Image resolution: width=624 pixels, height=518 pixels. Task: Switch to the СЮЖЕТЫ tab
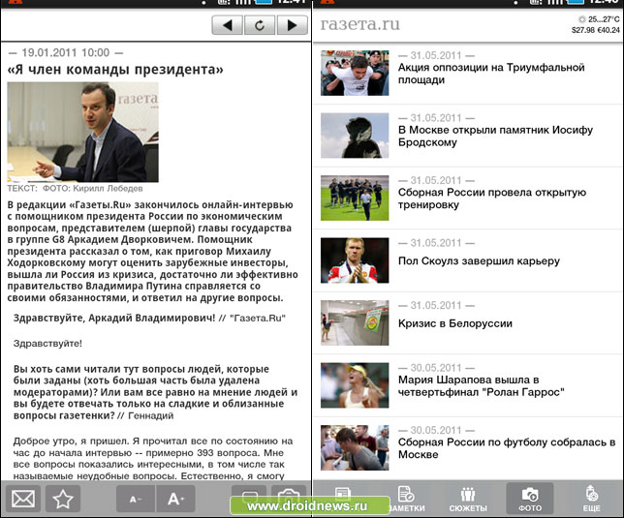click(x=468, y=499)
